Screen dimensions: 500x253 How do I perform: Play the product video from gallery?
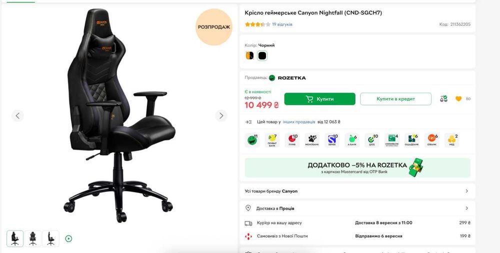pos(68,238)
